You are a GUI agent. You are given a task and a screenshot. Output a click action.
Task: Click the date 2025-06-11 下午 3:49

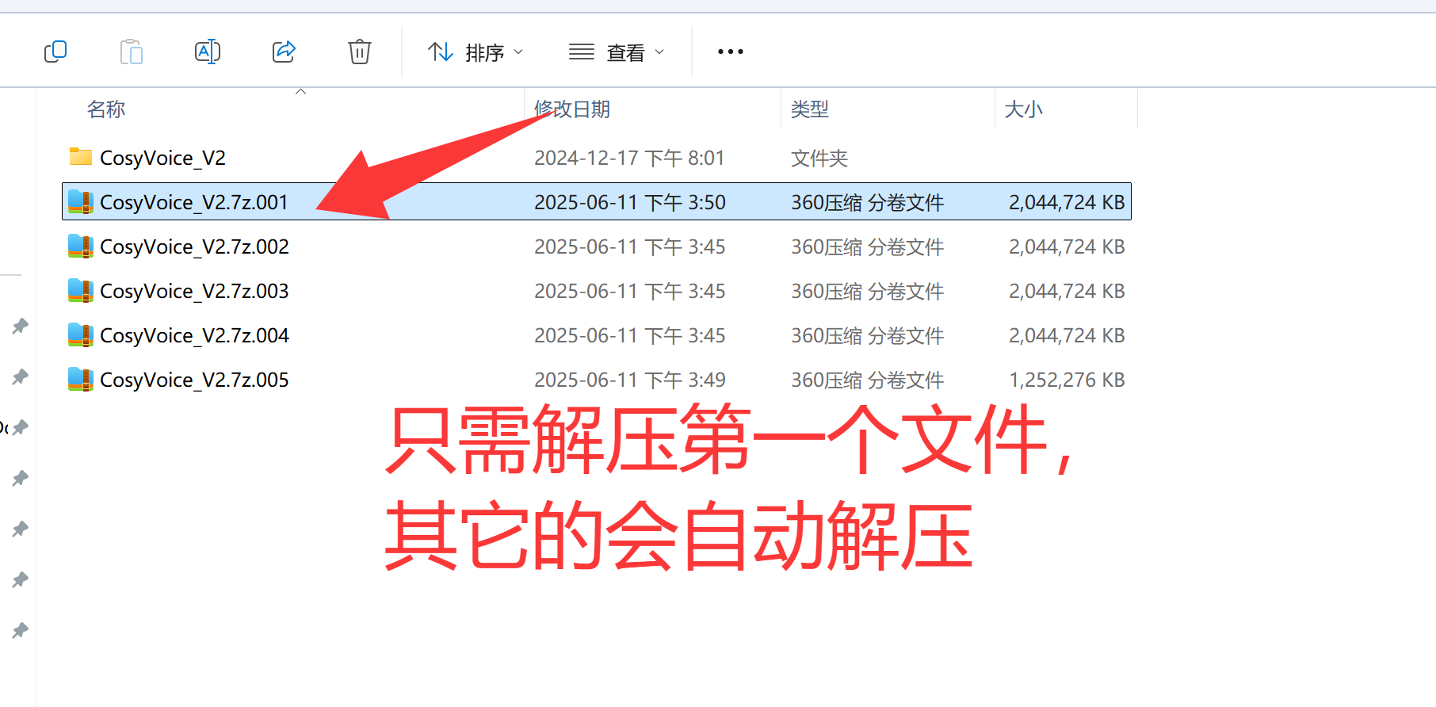630,380
